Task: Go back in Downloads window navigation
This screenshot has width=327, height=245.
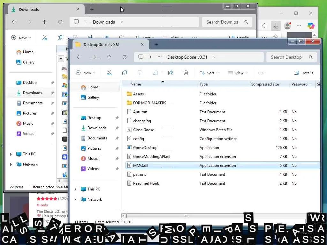Action: pos(14,22)
